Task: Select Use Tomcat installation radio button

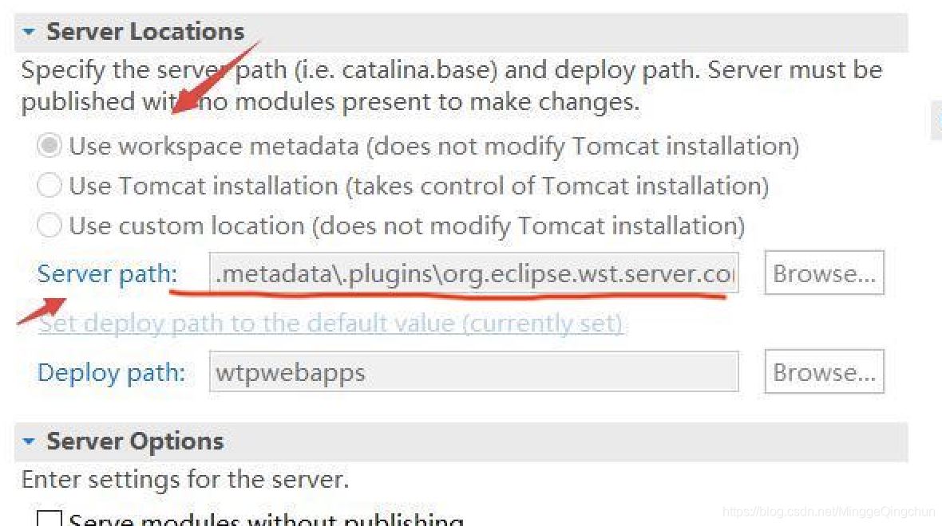Action: click(x=49, y=186)
